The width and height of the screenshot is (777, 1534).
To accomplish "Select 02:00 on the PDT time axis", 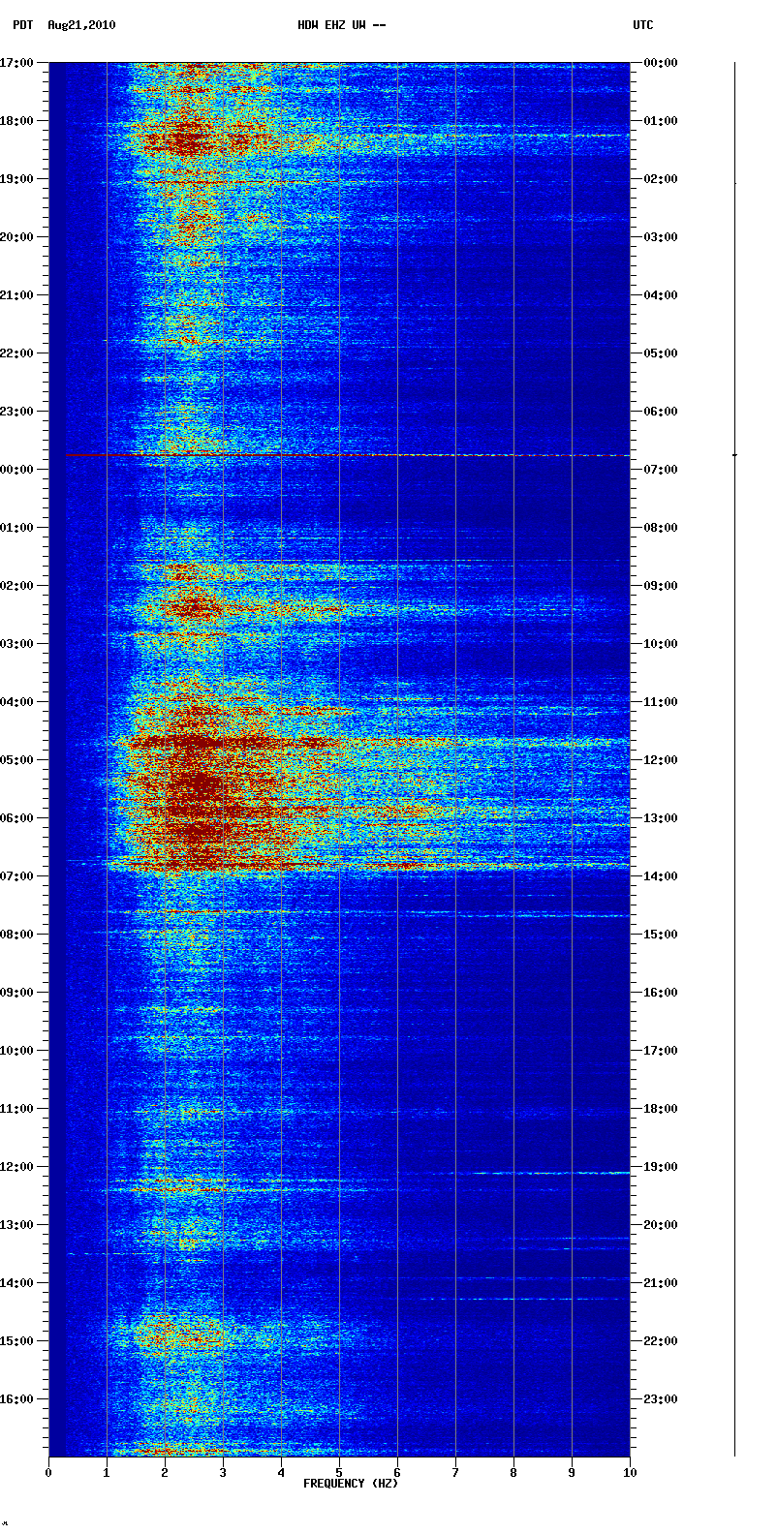I will [17, 586].
